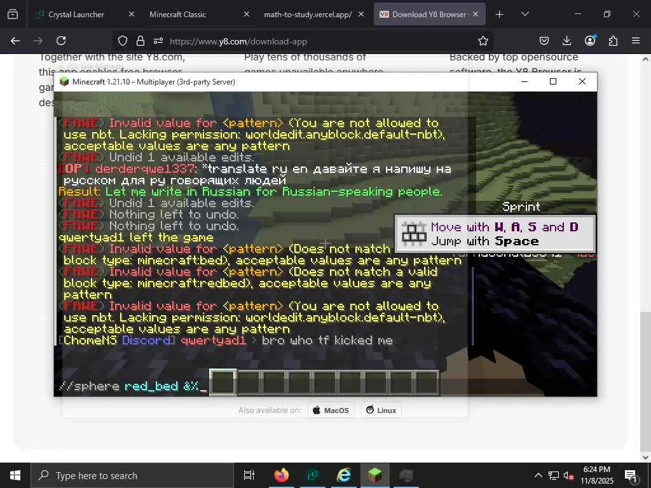Show site security padlock info

[x=140, y=41]
